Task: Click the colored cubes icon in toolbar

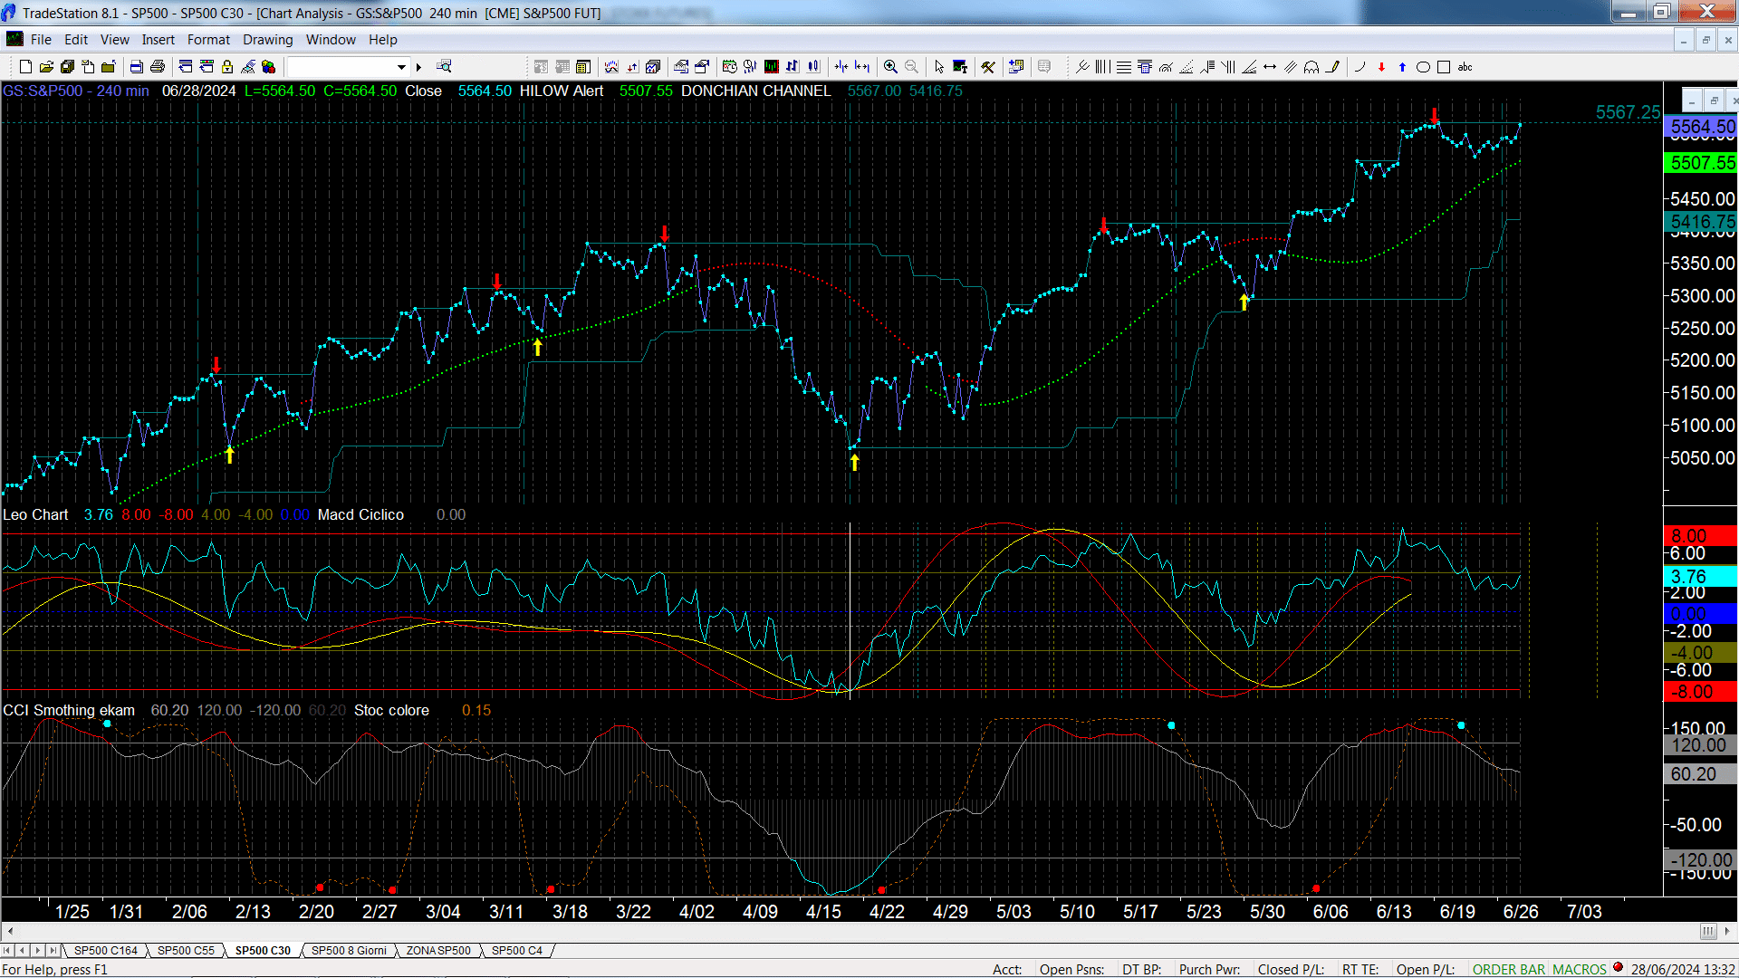Action: pyautogui.click(x=268, y=67)
